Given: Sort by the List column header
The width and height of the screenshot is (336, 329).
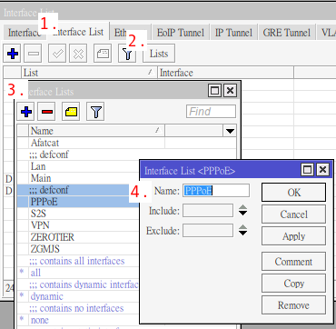Looking at the screenshot, I should pyautogui.click(x=89, y=73).
